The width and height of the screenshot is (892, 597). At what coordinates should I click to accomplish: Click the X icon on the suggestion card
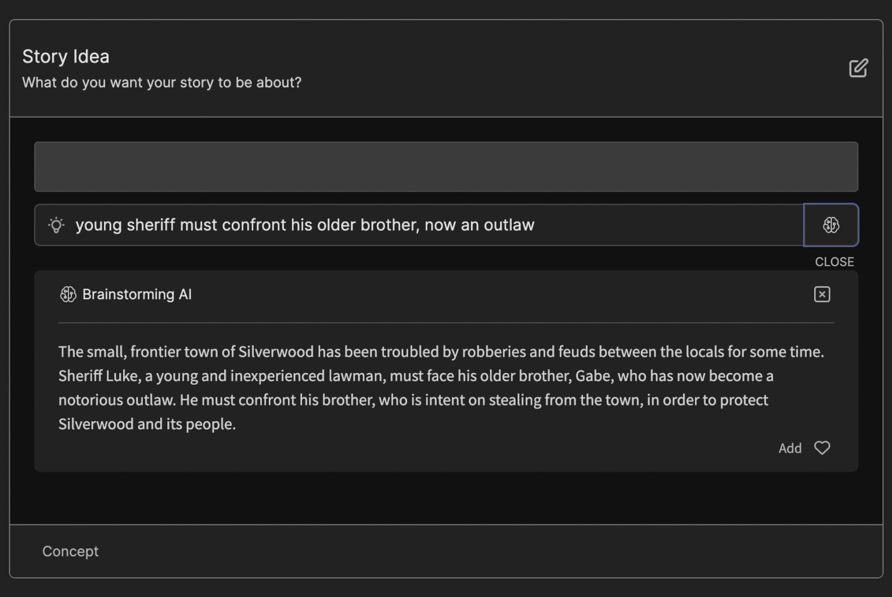coord(822,294)
